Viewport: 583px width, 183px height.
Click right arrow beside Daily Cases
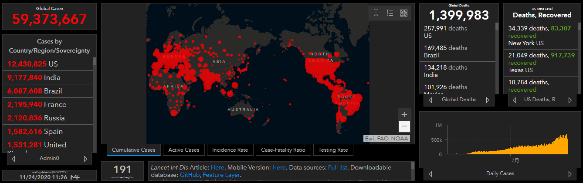point(570,174)
